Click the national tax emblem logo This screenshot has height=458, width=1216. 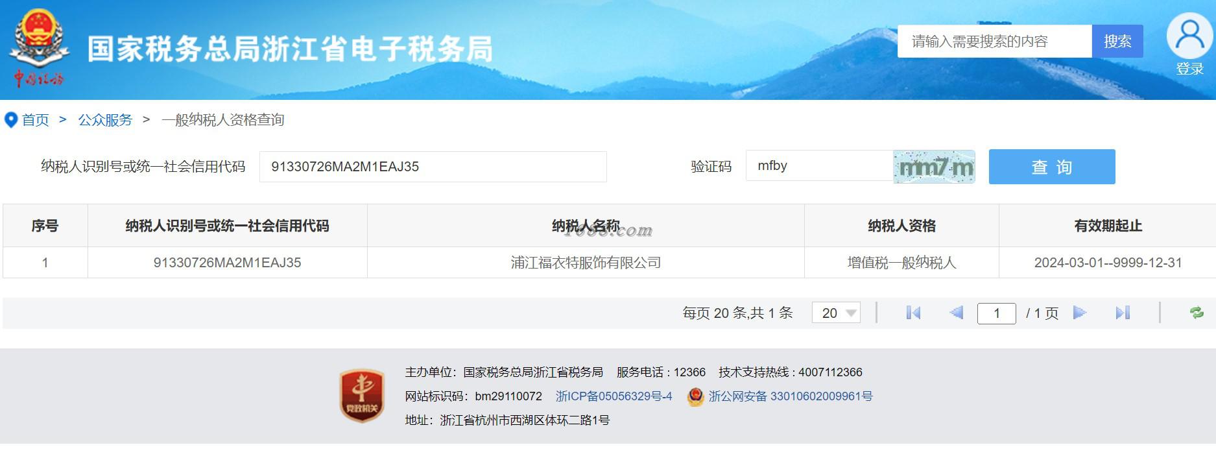[x=38, y=48]
